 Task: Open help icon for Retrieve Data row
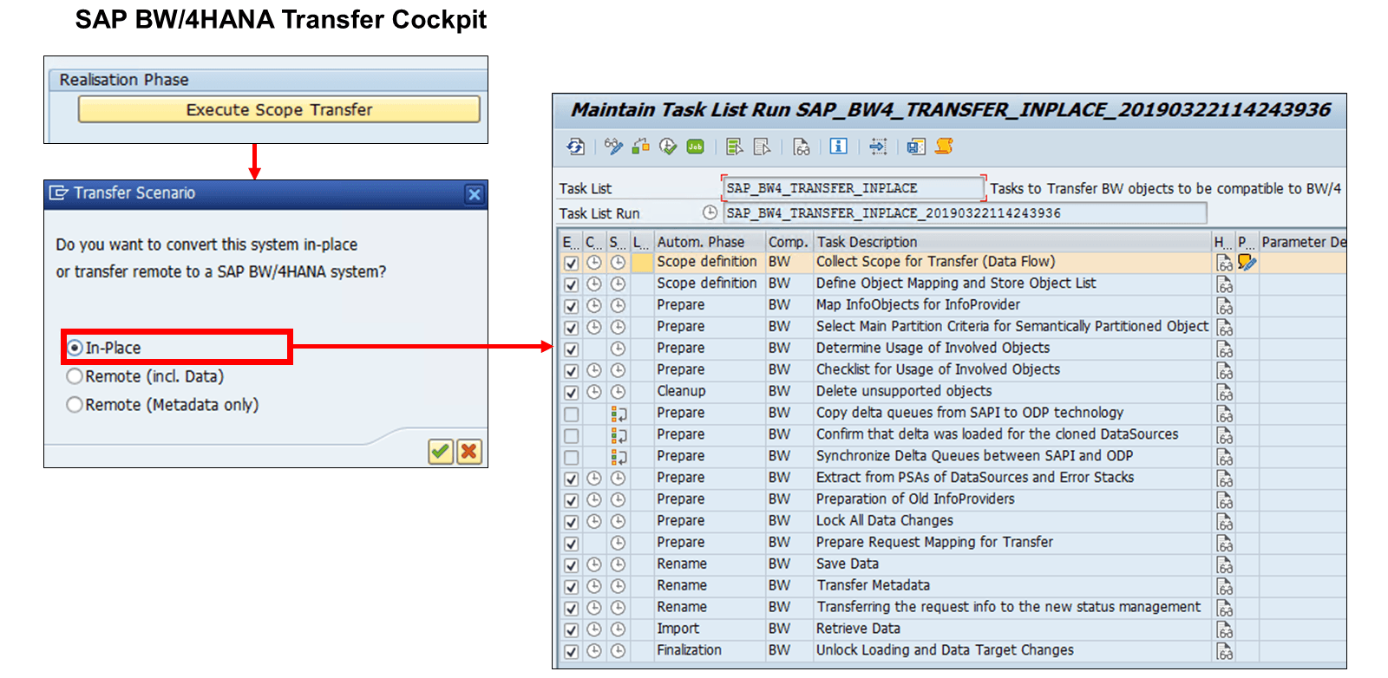pyautogui.click(x=1224, y=629)
